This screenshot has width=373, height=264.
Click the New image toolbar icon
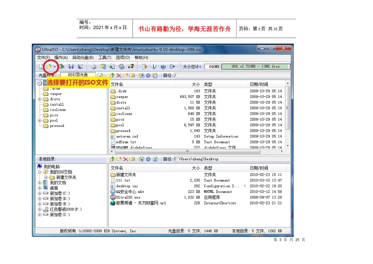coord(41,67)
